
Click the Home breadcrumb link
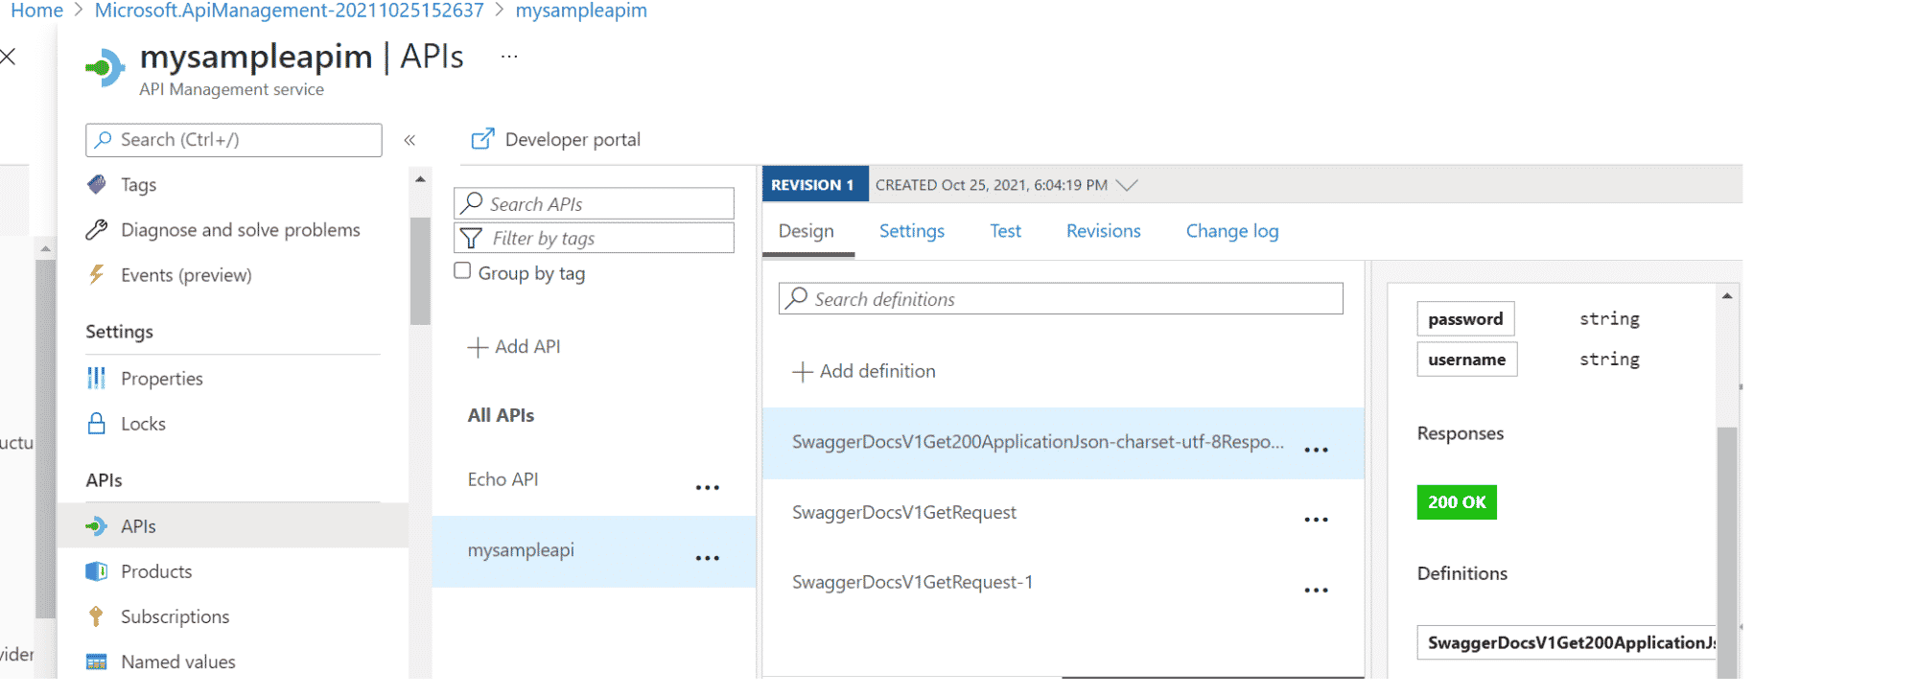tap(36, 11)
